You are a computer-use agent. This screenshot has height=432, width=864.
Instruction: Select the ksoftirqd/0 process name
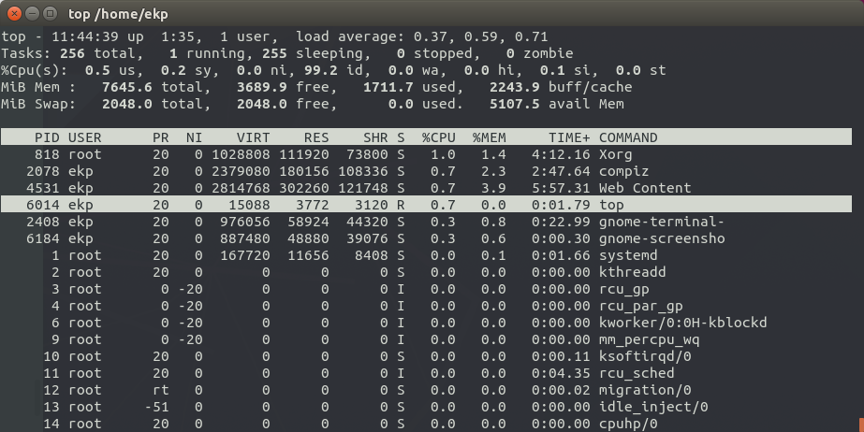[x=645, y=356]
